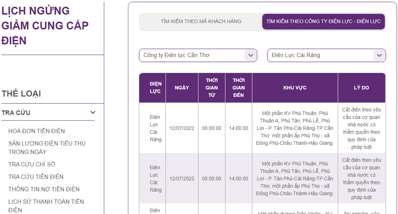Click the Cái Răng dropdown chevron icon

379,56
